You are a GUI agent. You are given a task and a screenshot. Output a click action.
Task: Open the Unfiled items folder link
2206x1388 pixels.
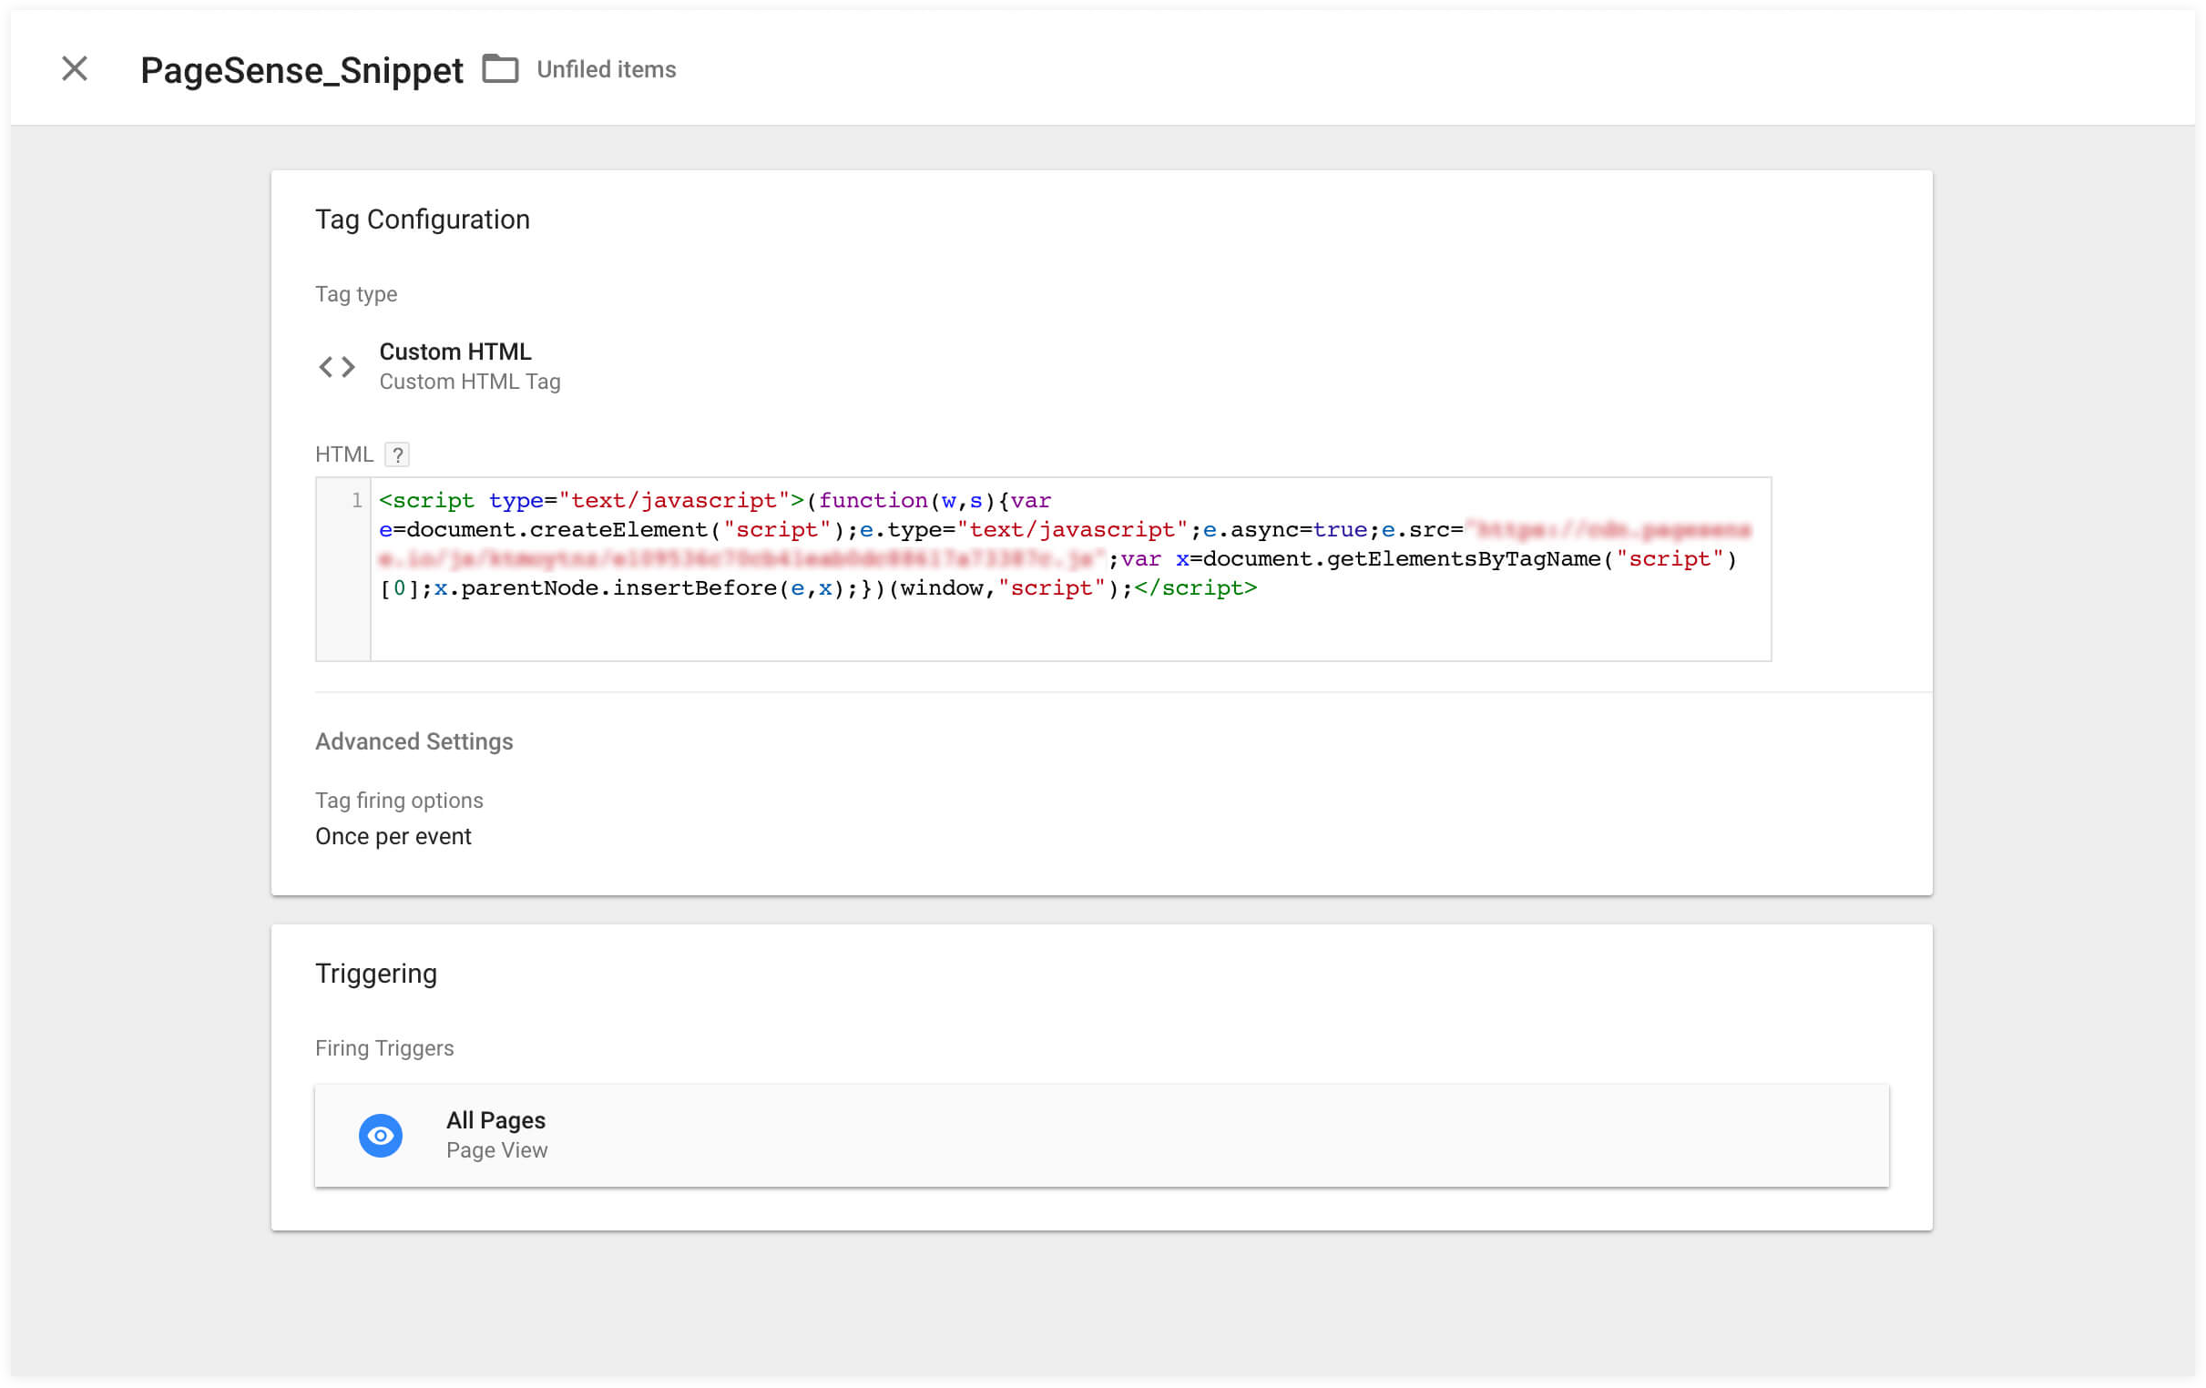click(x=606, y=69)
